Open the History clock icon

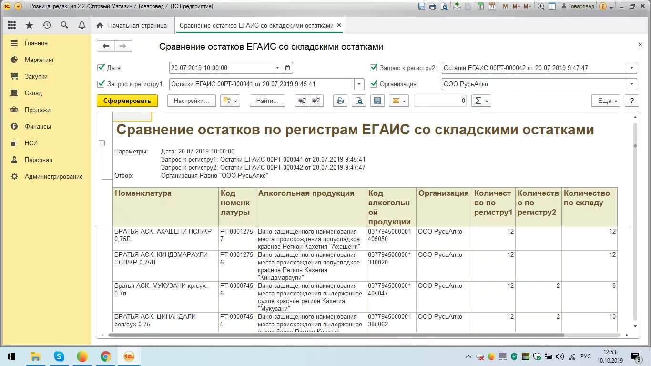click(x=47, y=25)
